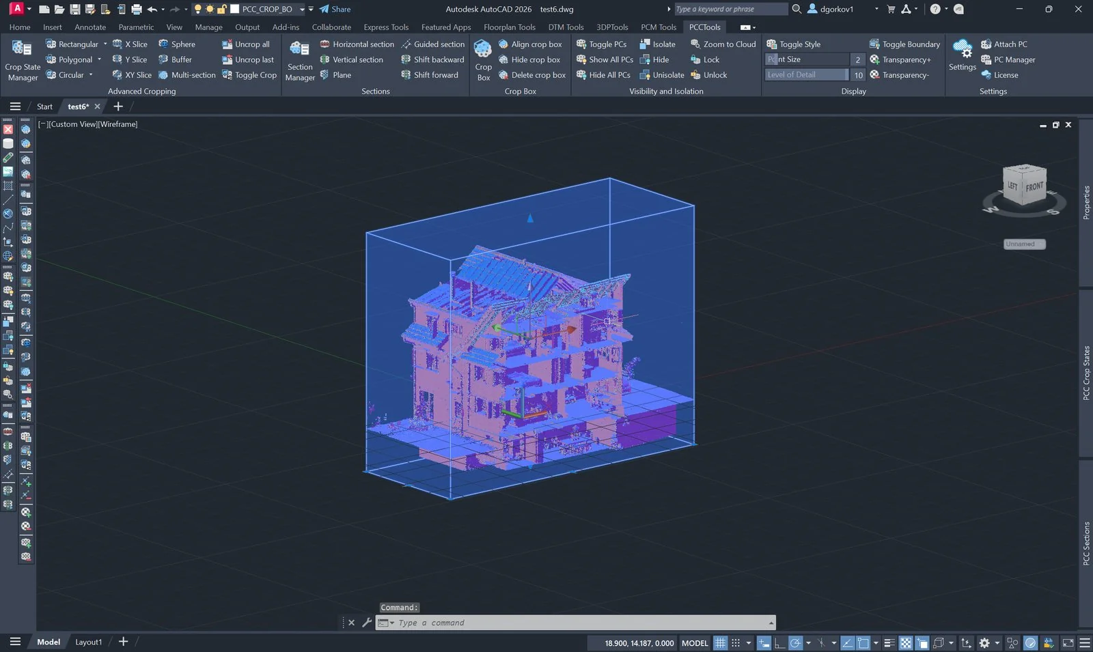Create a Horizontal section
This screenshot has width=1093, height=652.
[x=357, y=44]
